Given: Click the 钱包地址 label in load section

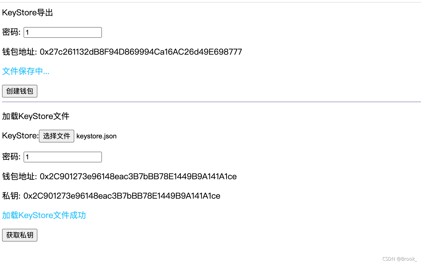Looking at the screenshot, I should (18, 176).
